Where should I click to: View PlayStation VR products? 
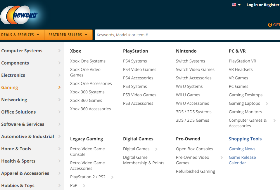tap(243, 61)
